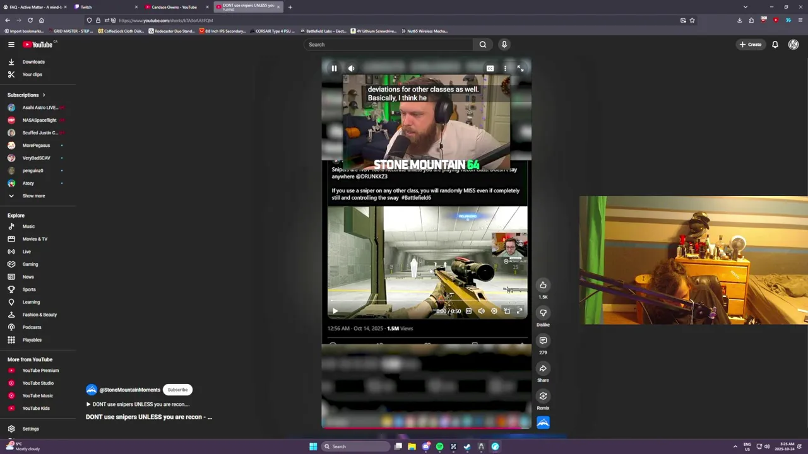This screenshot has width=808, height=454.
Task: Open Spotify from taskbar
Action: 439,446
